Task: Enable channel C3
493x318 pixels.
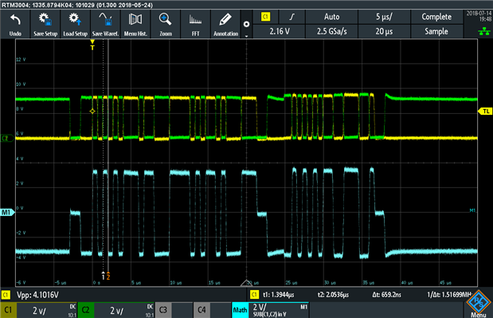Action: (x=163, y=310)
